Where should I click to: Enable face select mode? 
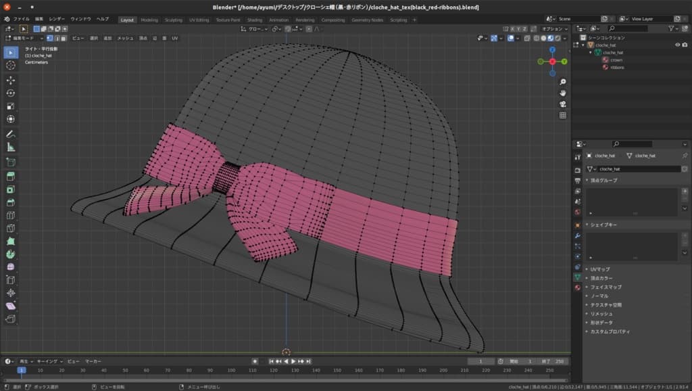[x=65, y=39]
